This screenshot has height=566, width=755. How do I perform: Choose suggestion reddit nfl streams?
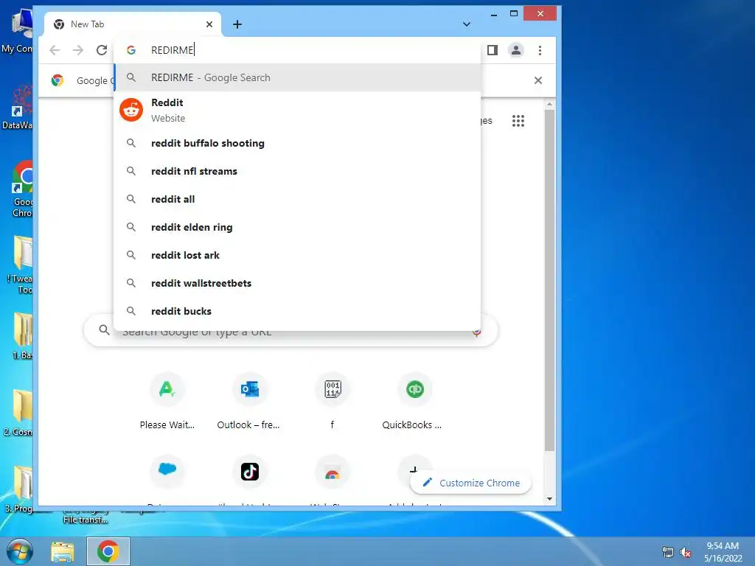[297, 171]
